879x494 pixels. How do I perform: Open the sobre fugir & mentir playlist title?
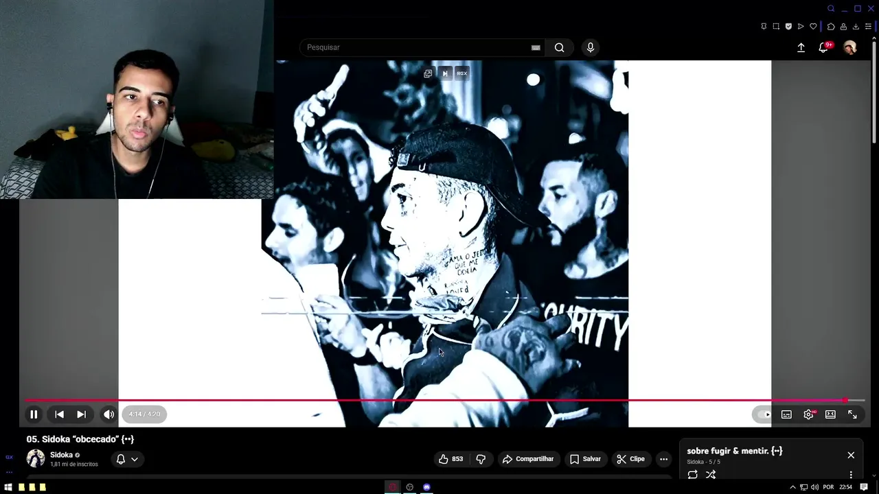[734, 451]
